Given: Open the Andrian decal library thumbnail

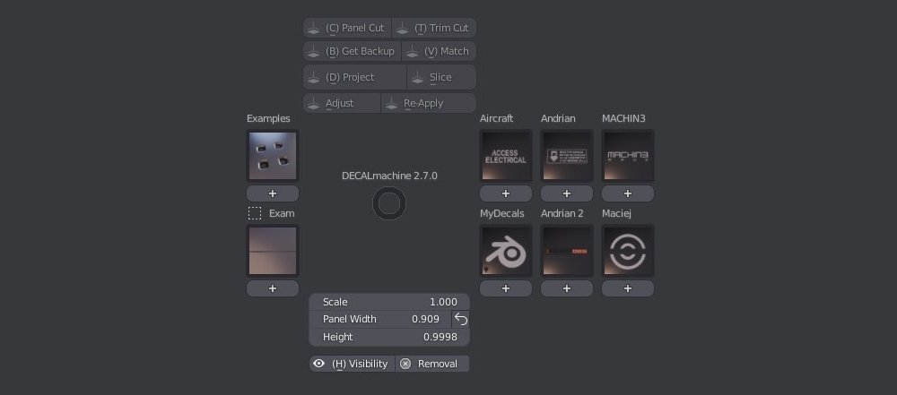Looking at the screenshot, I should 566,156.
